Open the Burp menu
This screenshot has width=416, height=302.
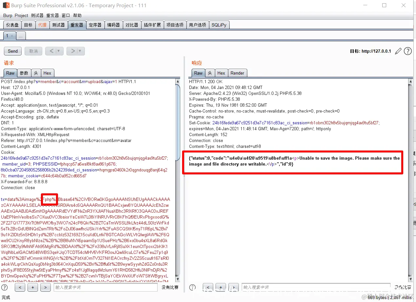(8, 15)
